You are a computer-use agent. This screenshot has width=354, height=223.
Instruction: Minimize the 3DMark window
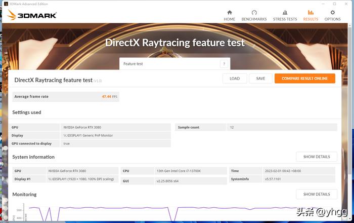[322, 4]
